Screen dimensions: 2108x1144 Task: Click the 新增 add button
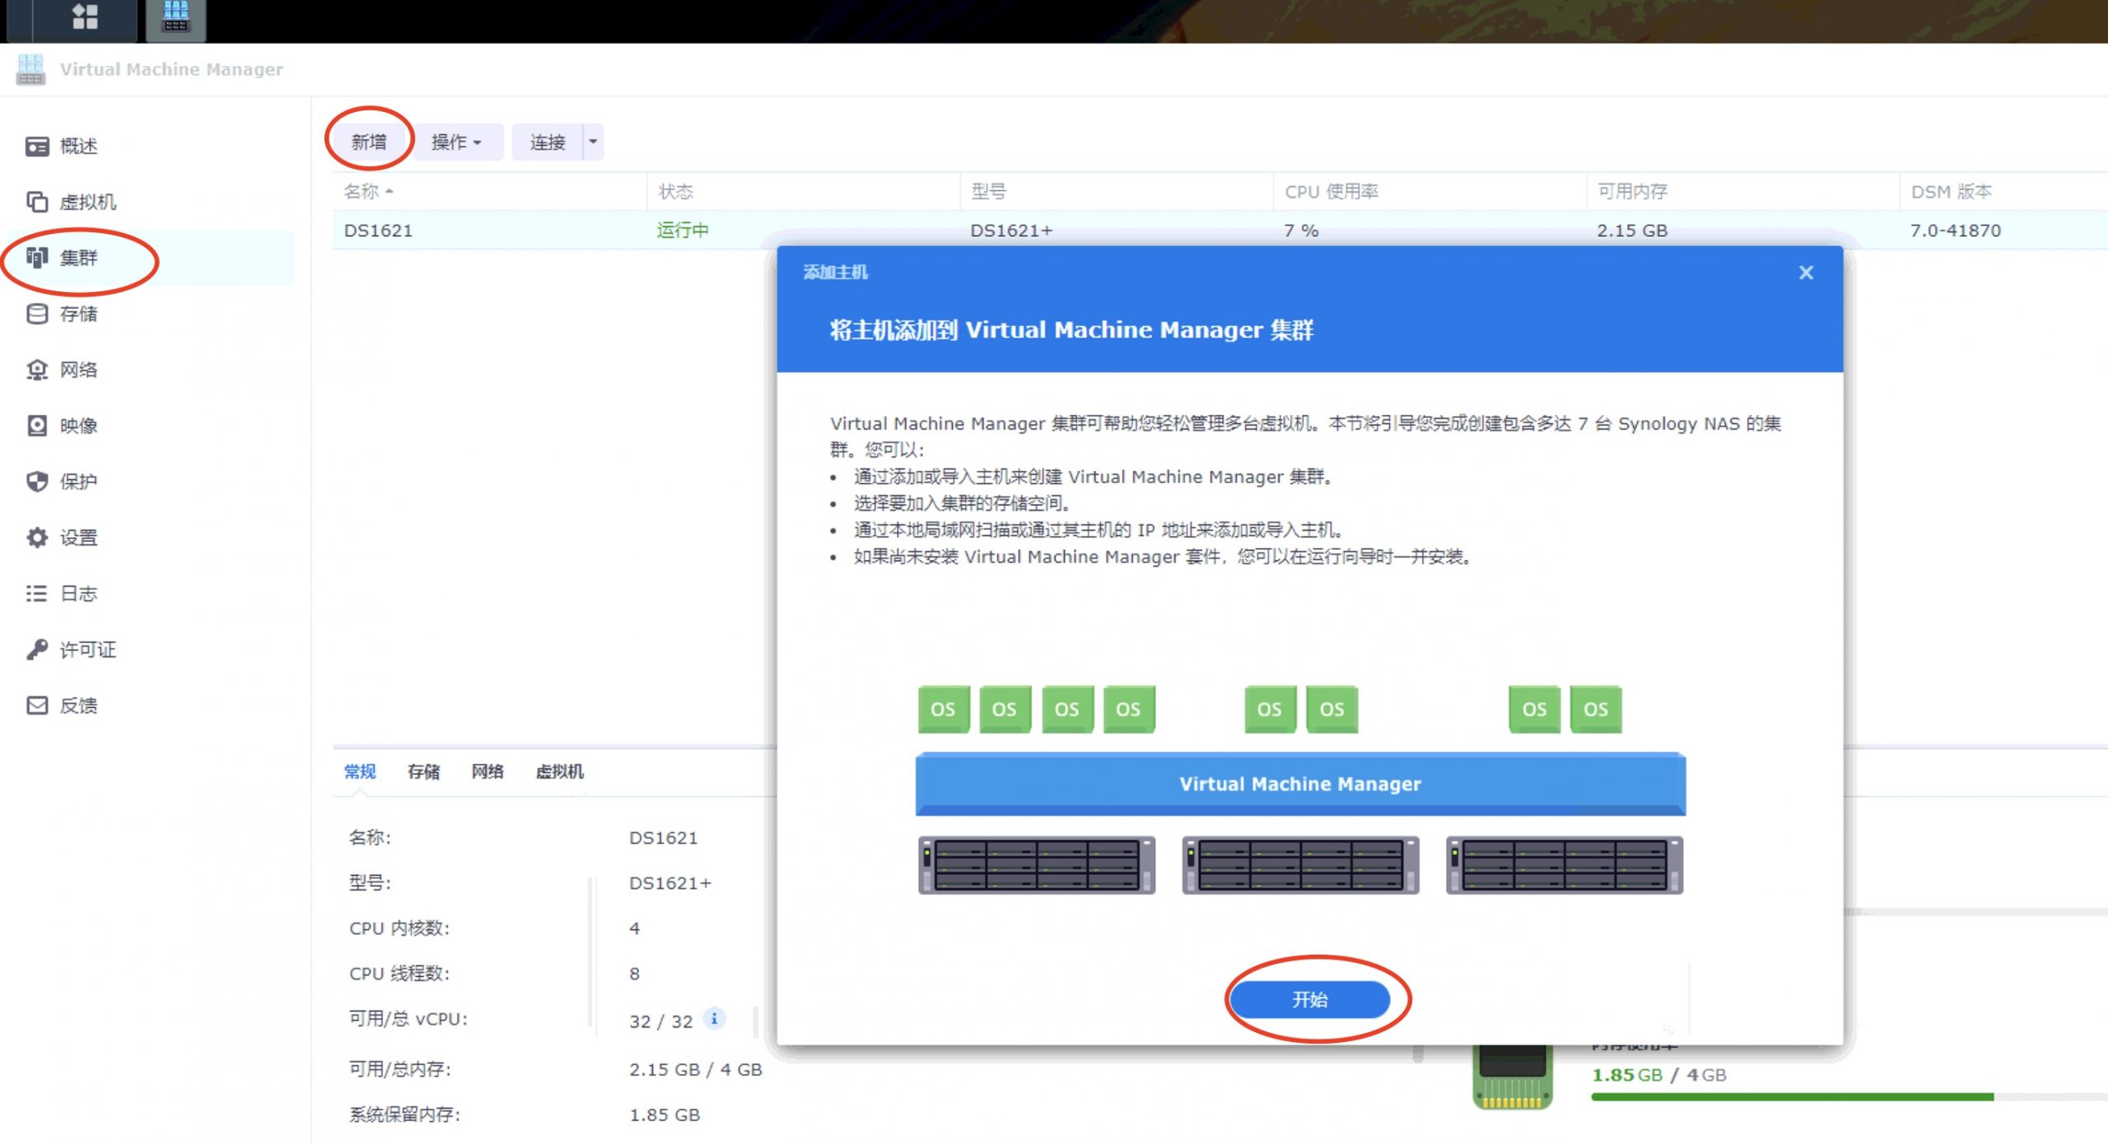tap(369, 142)
